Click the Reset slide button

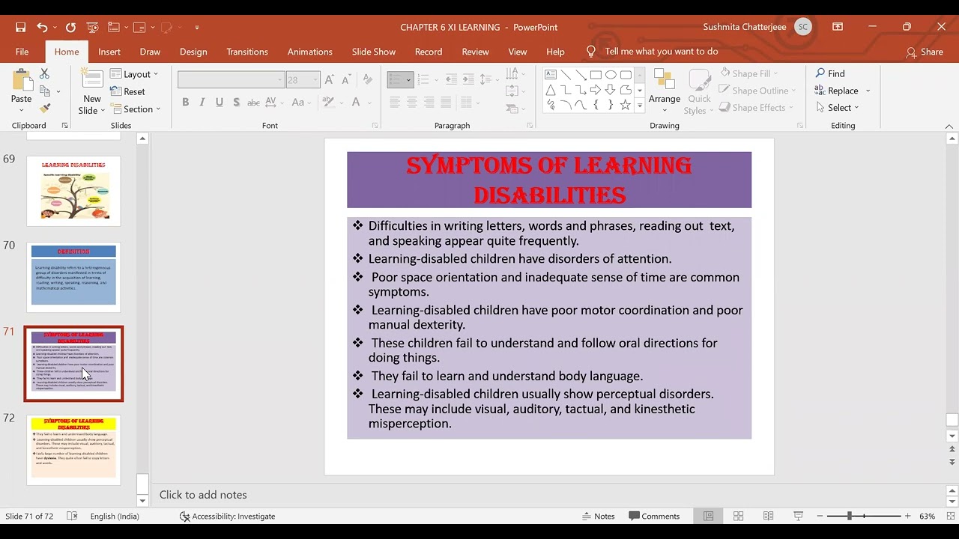(128, 91)
